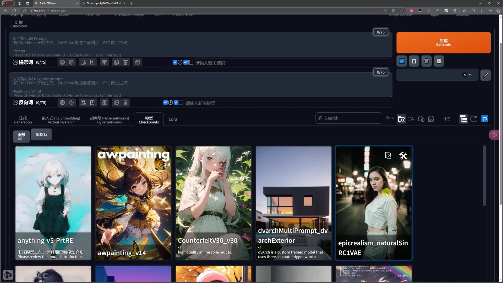
Task: Sort models by date created icon
Action: click(421, 119)
